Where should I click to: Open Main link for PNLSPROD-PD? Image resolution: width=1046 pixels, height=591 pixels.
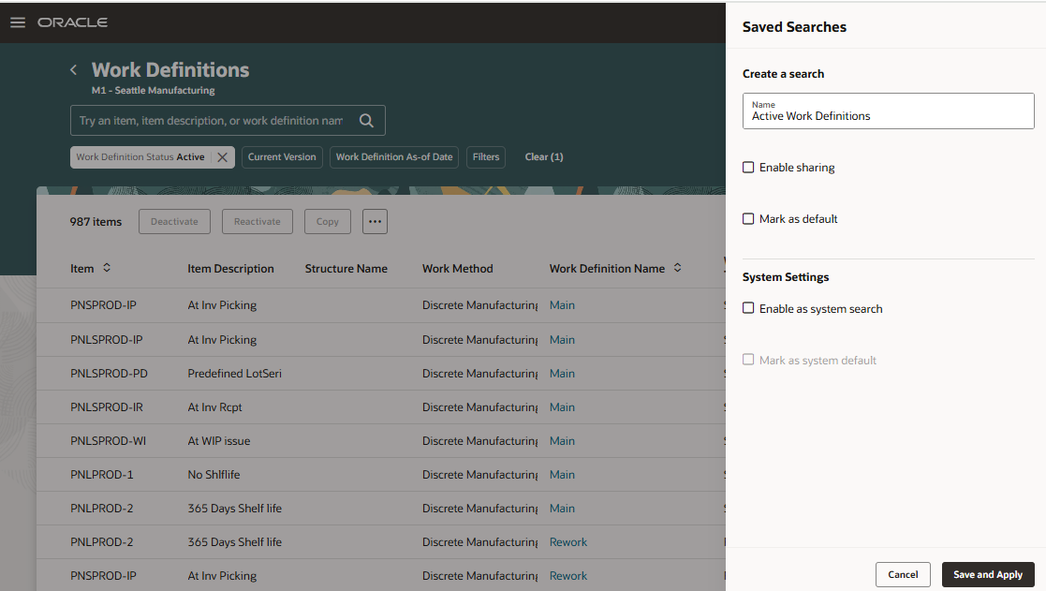tap(563, 374)
